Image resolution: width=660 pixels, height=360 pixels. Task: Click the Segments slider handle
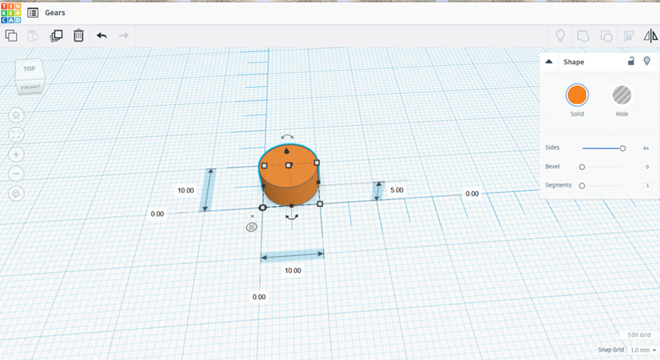point(581,185)
